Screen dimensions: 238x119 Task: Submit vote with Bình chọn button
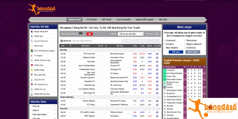click(x=193, y=52)
